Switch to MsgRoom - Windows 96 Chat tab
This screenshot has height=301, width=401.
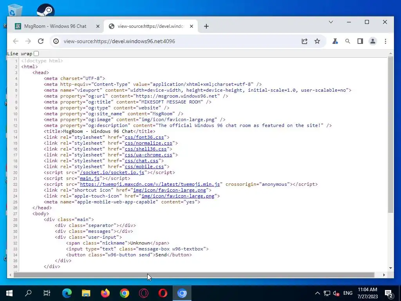[55, 26]
